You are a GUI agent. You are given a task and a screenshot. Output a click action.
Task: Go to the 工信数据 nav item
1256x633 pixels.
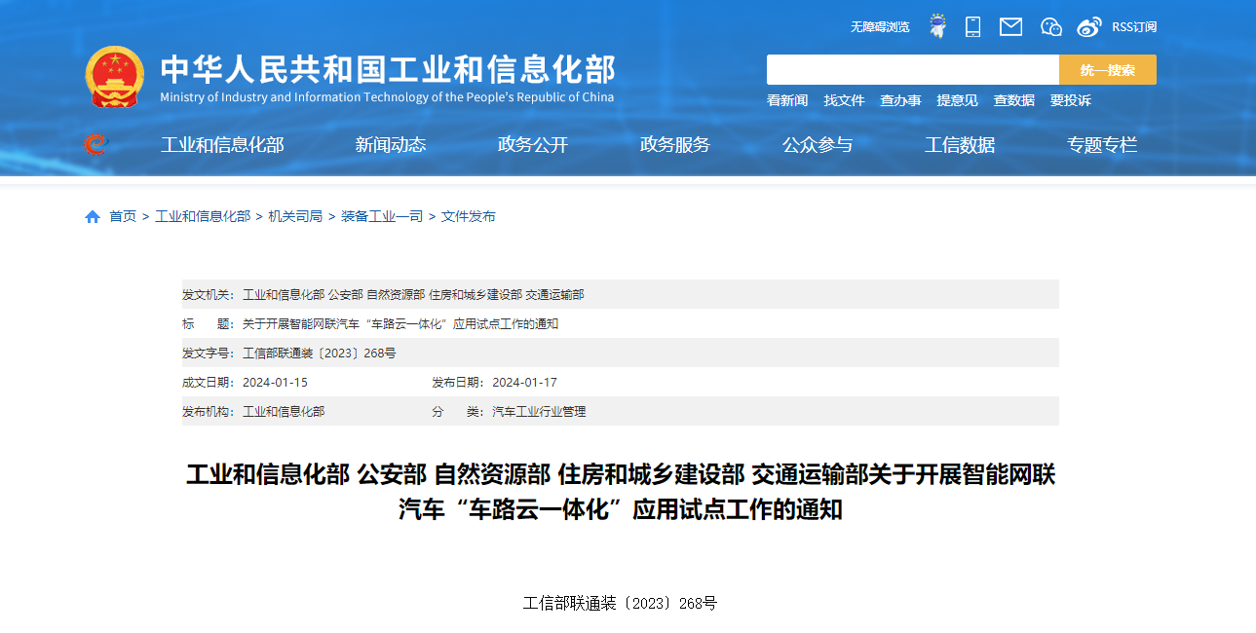959,145
